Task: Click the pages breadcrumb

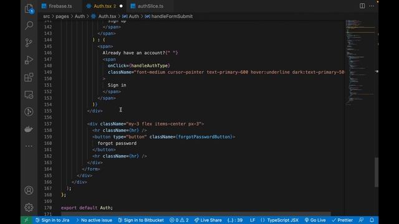Action: tap(62, 17)
